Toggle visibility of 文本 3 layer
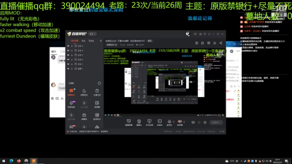This screenshot has width=292, height=164. coord(68,55)
